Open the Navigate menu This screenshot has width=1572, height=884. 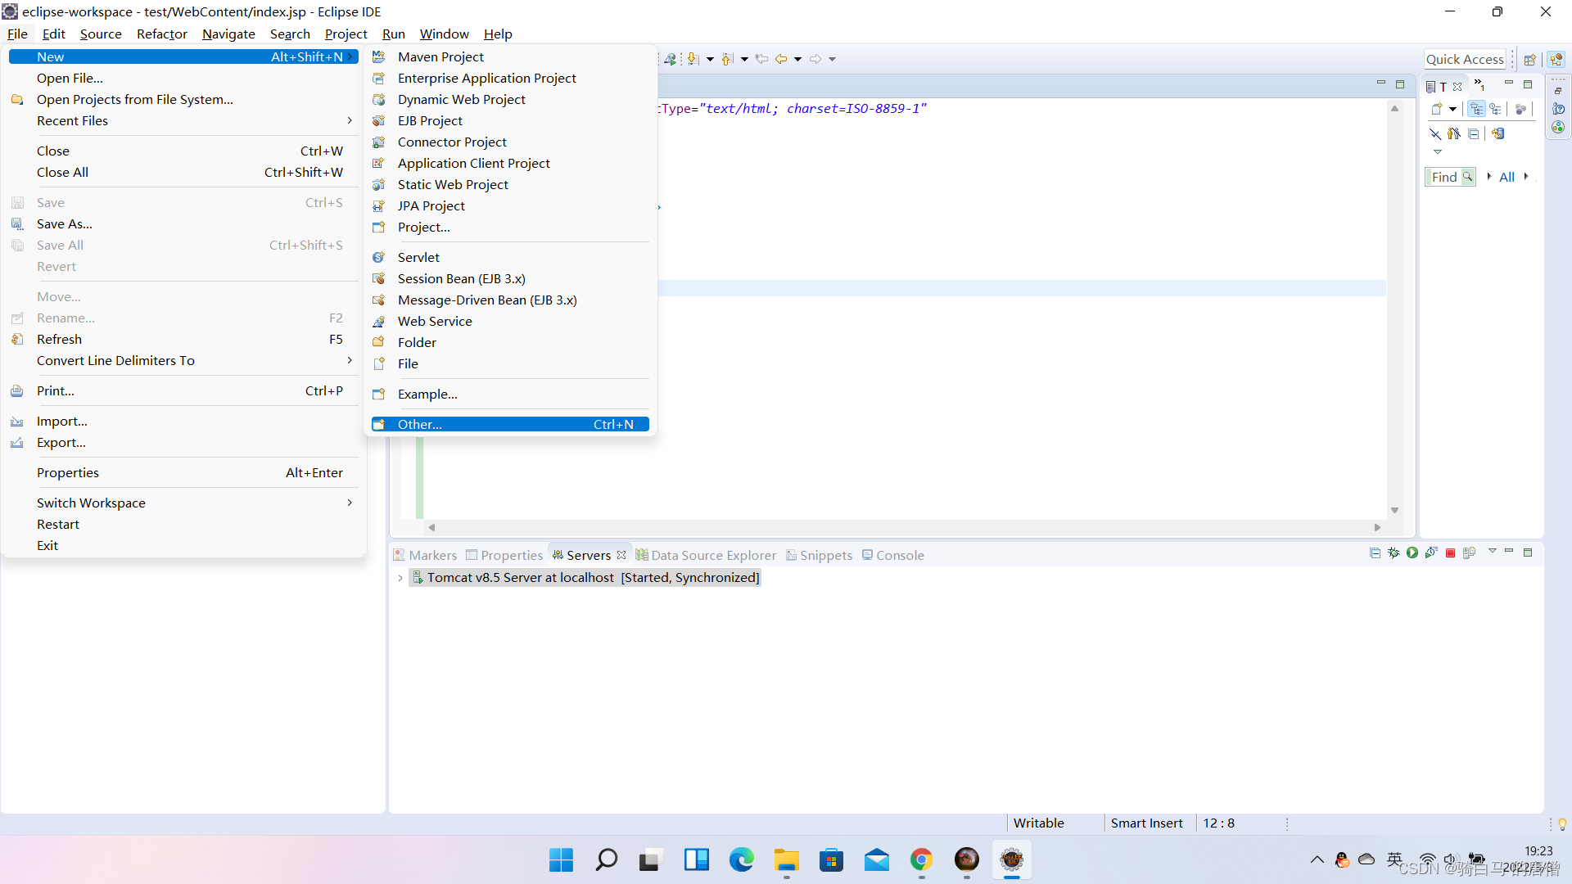coord(228,34)
